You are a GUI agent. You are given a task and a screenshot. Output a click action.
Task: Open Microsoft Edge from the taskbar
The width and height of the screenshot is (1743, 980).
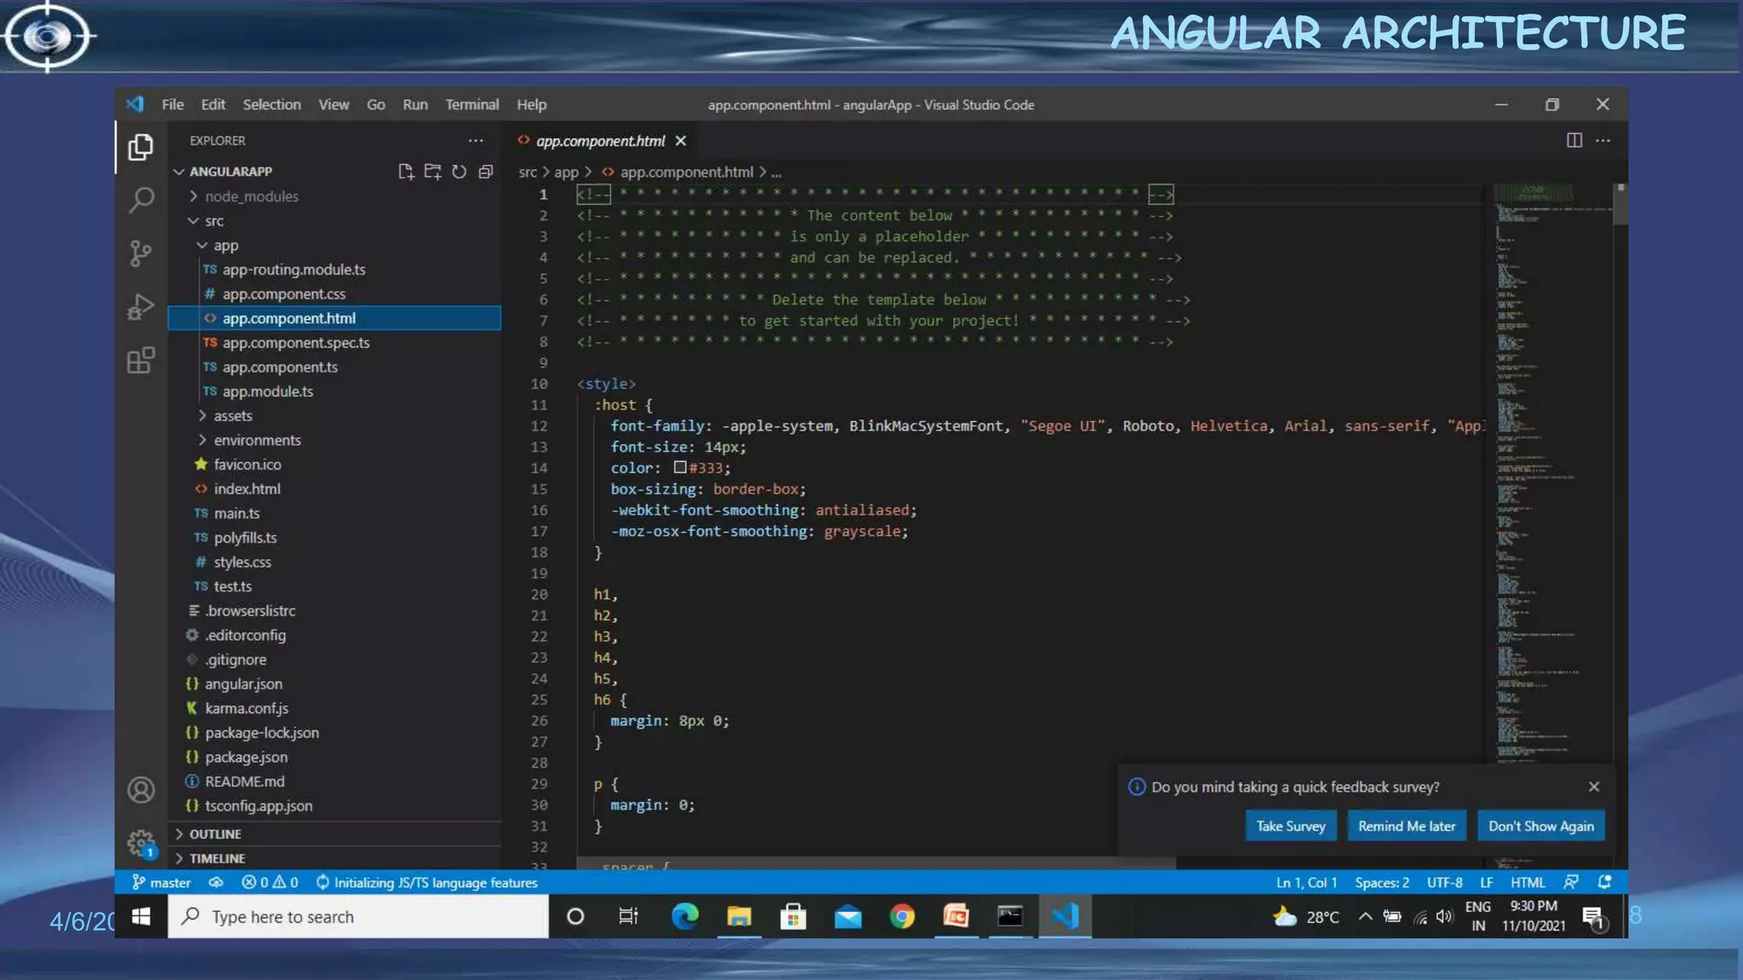(x=685, y=916)
